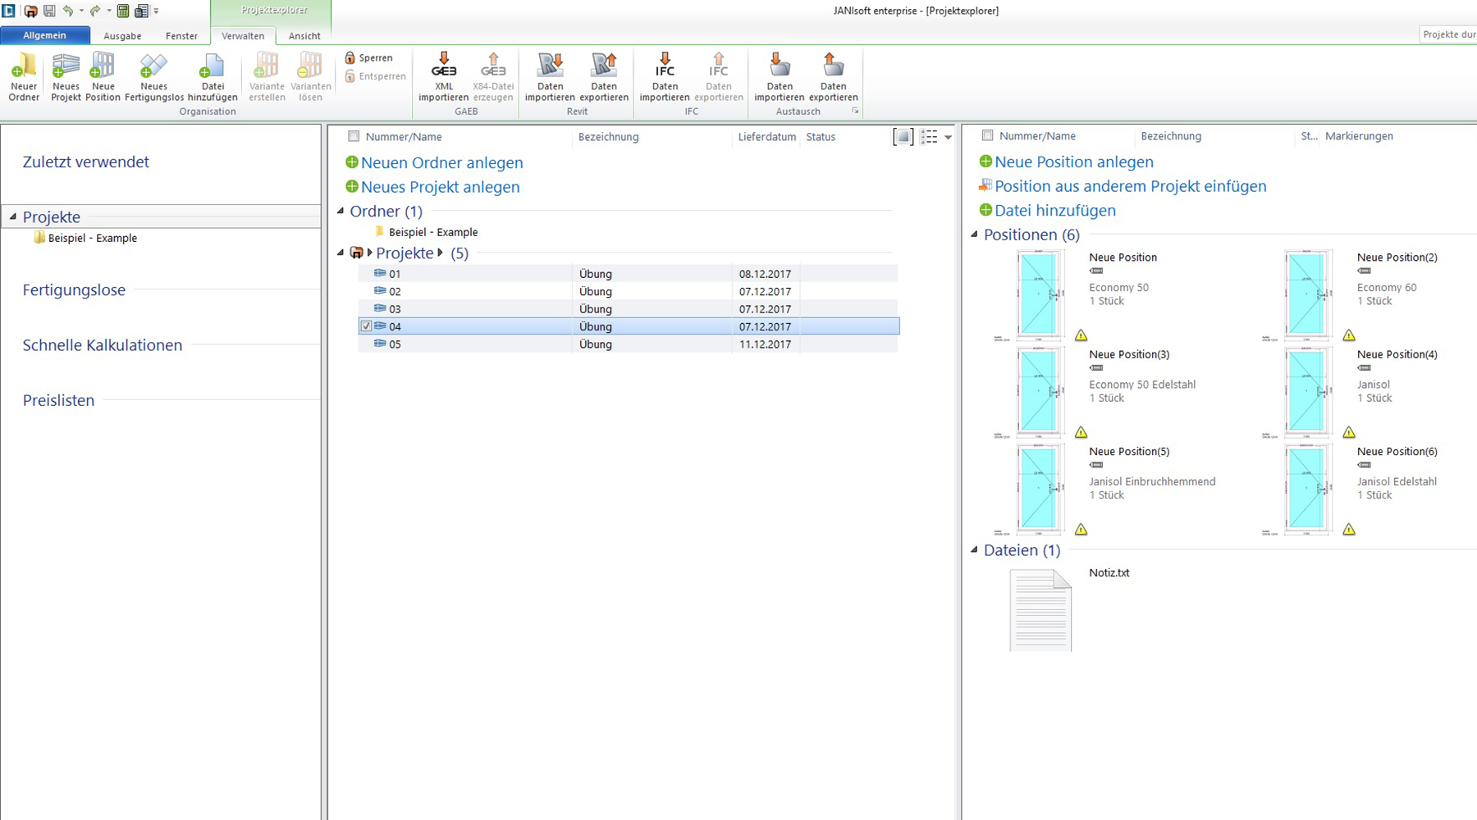Click GAEB XML importieren icon
Image resolution: width=1477 pixels, height=820 pixels.
pyautogui.click(x=444, y=66)
